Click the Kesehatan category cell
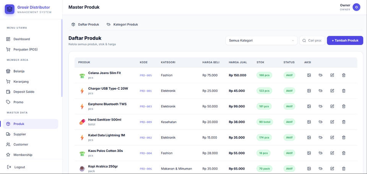Viewport: 367px width, 174px height. click(169, 122)
